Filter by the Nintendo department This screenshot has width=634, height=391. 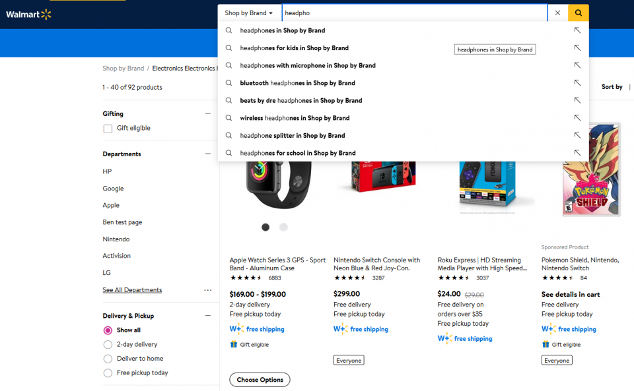point(116,239)
